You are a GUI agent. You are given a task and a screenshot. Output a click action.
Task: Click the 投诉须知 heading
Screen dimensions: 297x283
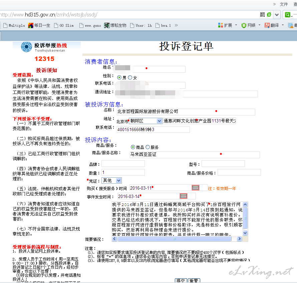click(x=47, y=70)
